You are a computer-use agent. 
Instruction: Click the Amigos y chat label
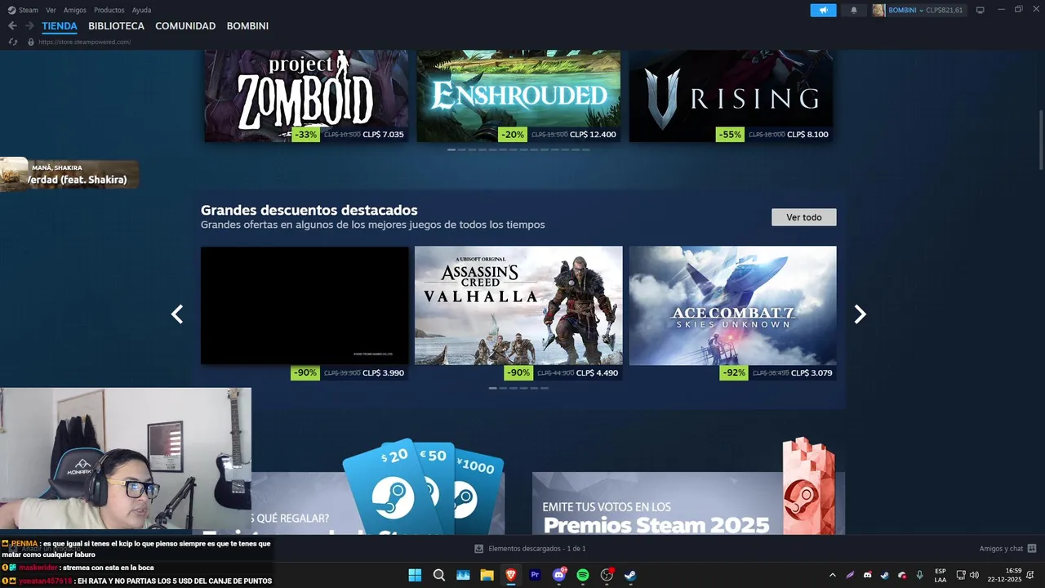pos(1001,549)
